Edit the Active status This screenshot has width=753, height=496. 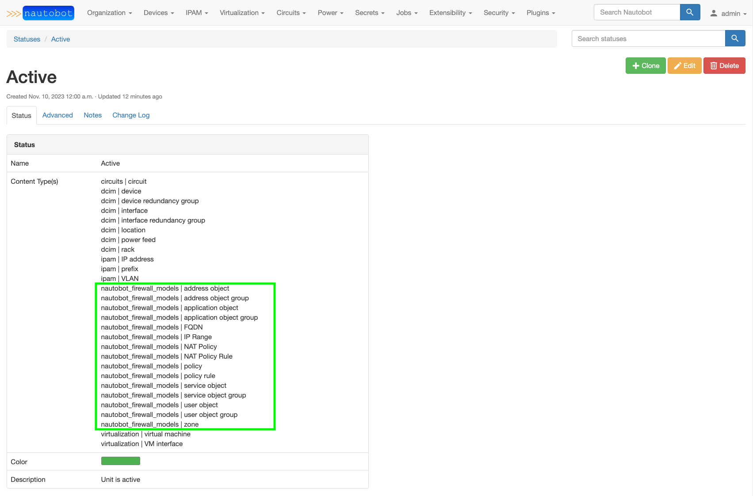pos(684,66)
